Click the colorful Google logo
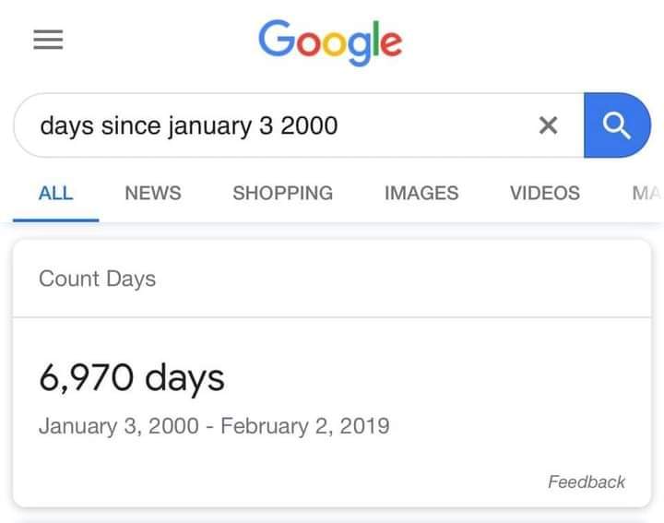This screenshot has height=523, width=664. tap(330, 42)
